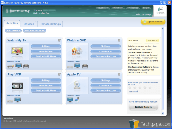Click the Replace Remote button
This screenshot has width=172, height=129.
click(143, 107)
